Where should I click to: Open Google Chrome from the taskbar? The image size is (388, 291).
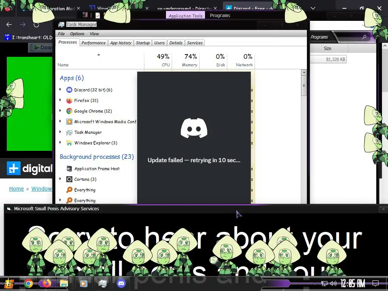click(28, 283)
